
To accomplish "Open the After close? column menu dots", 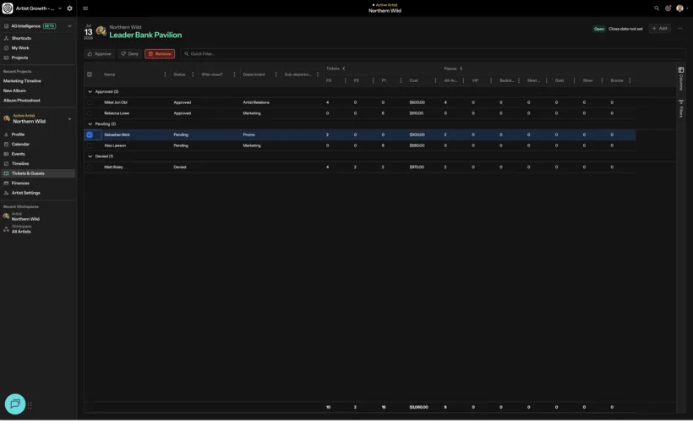I will point(234,74).
